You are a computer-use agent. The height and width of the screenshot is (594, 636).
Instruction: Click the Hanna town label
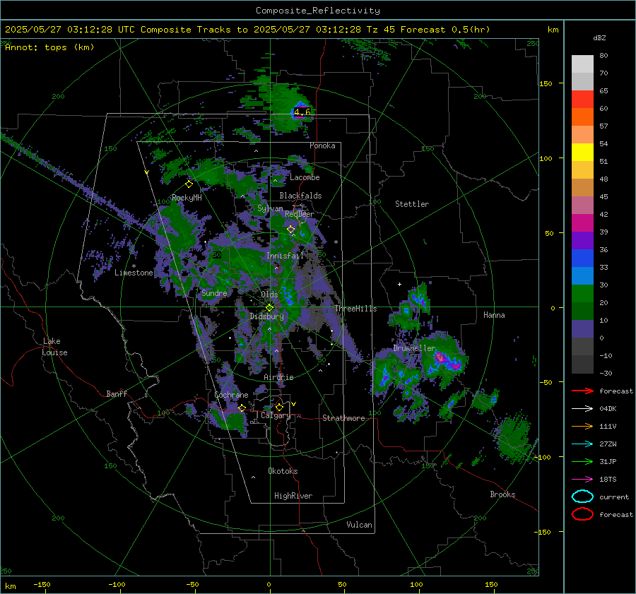[494, 315]
